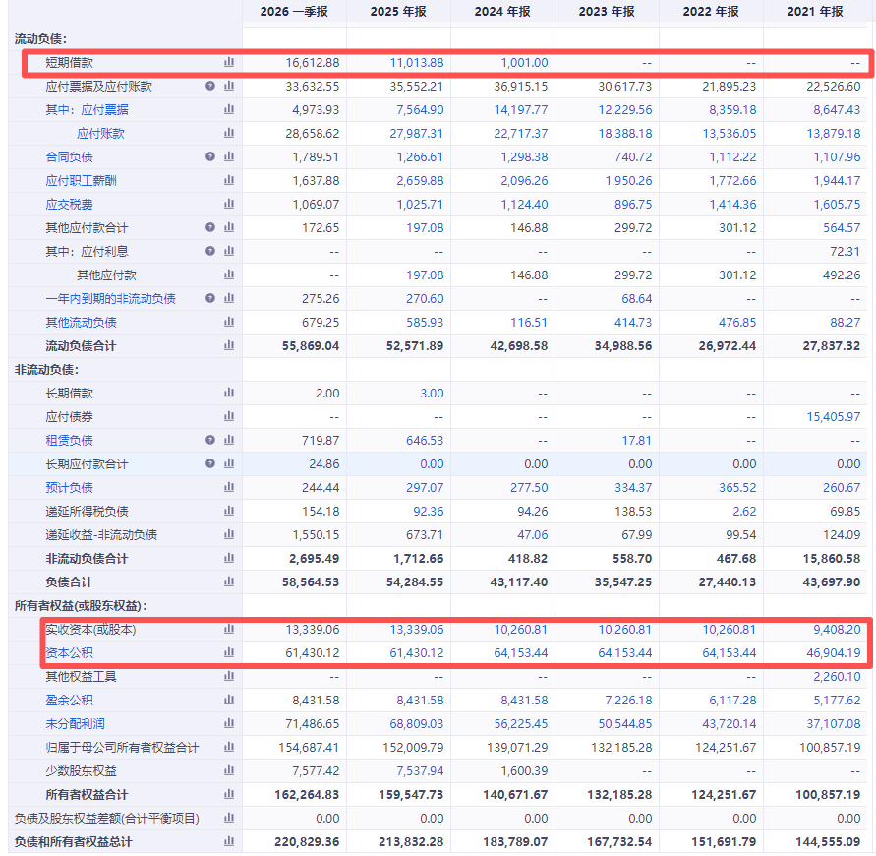Select the 2024 年报 column header

[502, 12]
